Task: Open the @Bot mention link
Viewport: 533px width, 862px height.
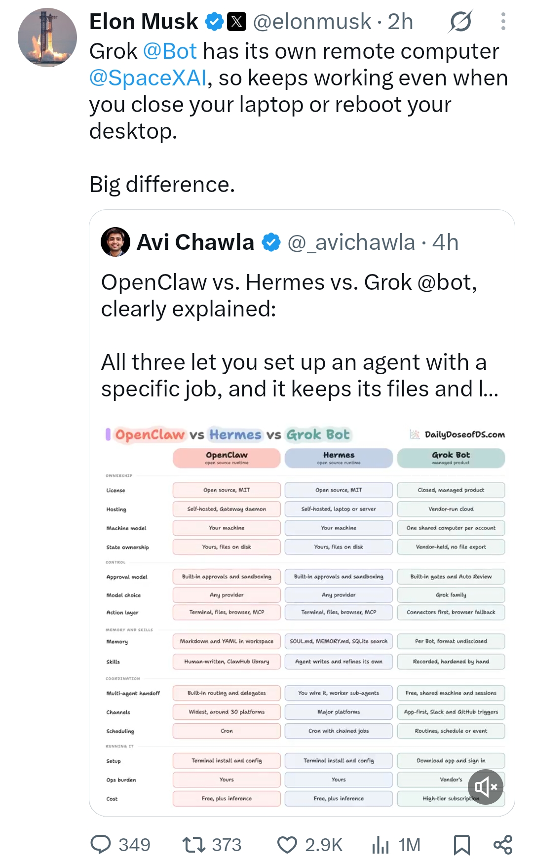Action: tap(170, 51)
